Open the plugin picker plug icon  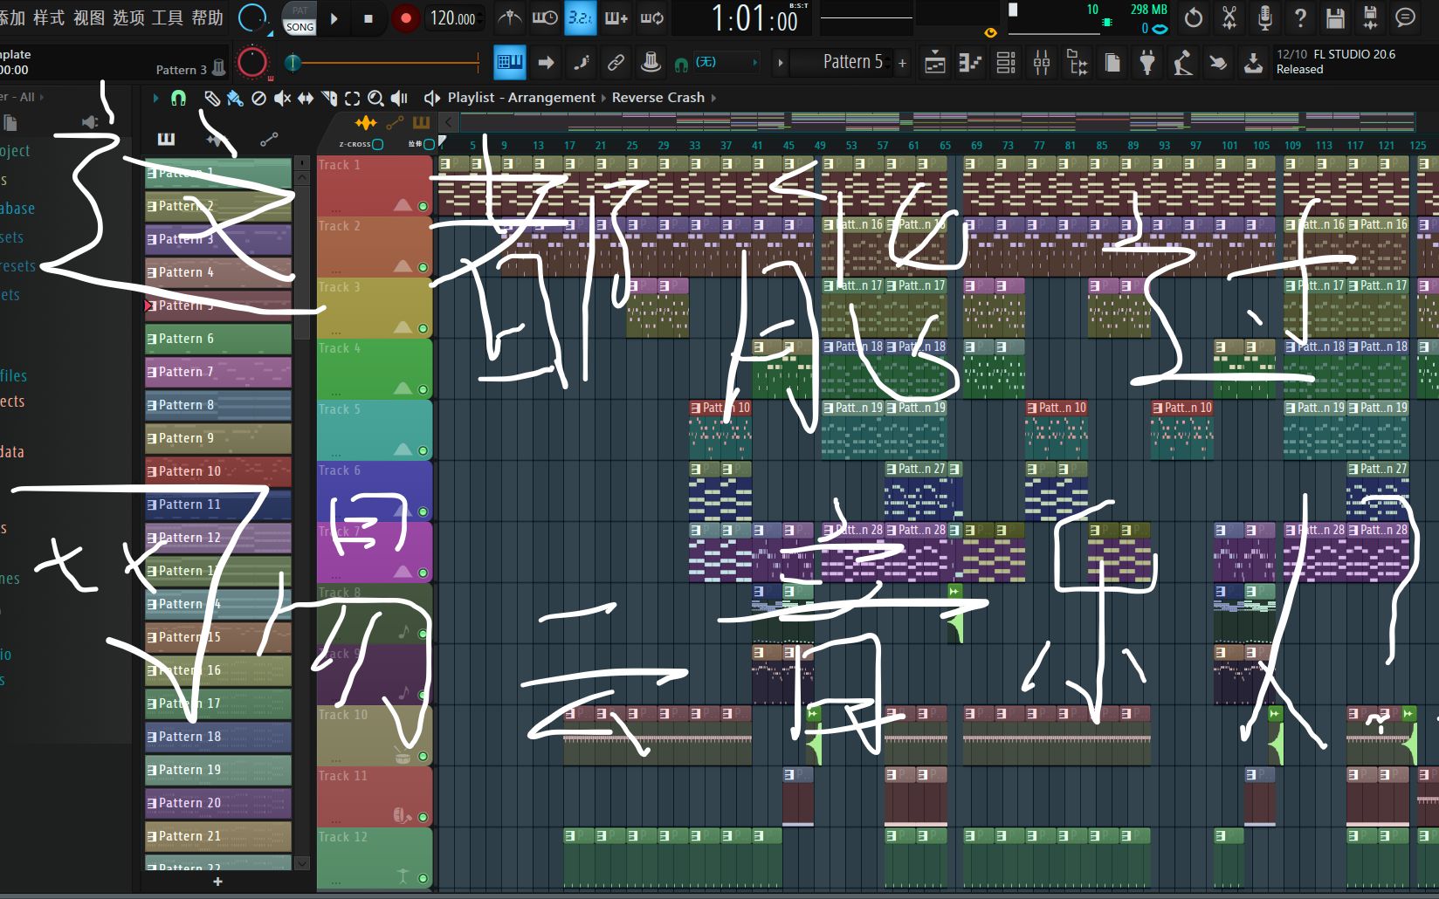[1147, 62]
